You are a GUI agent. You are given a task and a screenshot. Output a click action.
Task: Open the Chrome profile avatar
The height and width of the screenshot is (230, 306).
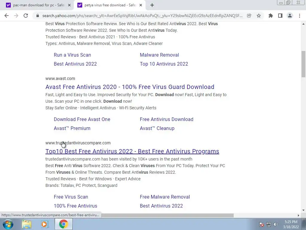tap(290, 16)
